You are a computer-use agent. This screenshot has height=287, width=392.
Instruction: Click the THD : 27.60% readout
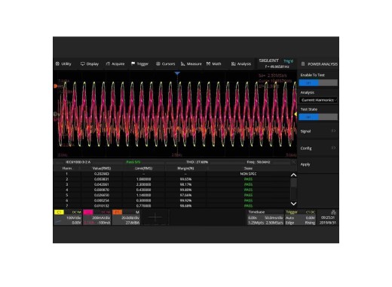click(198, 162)
